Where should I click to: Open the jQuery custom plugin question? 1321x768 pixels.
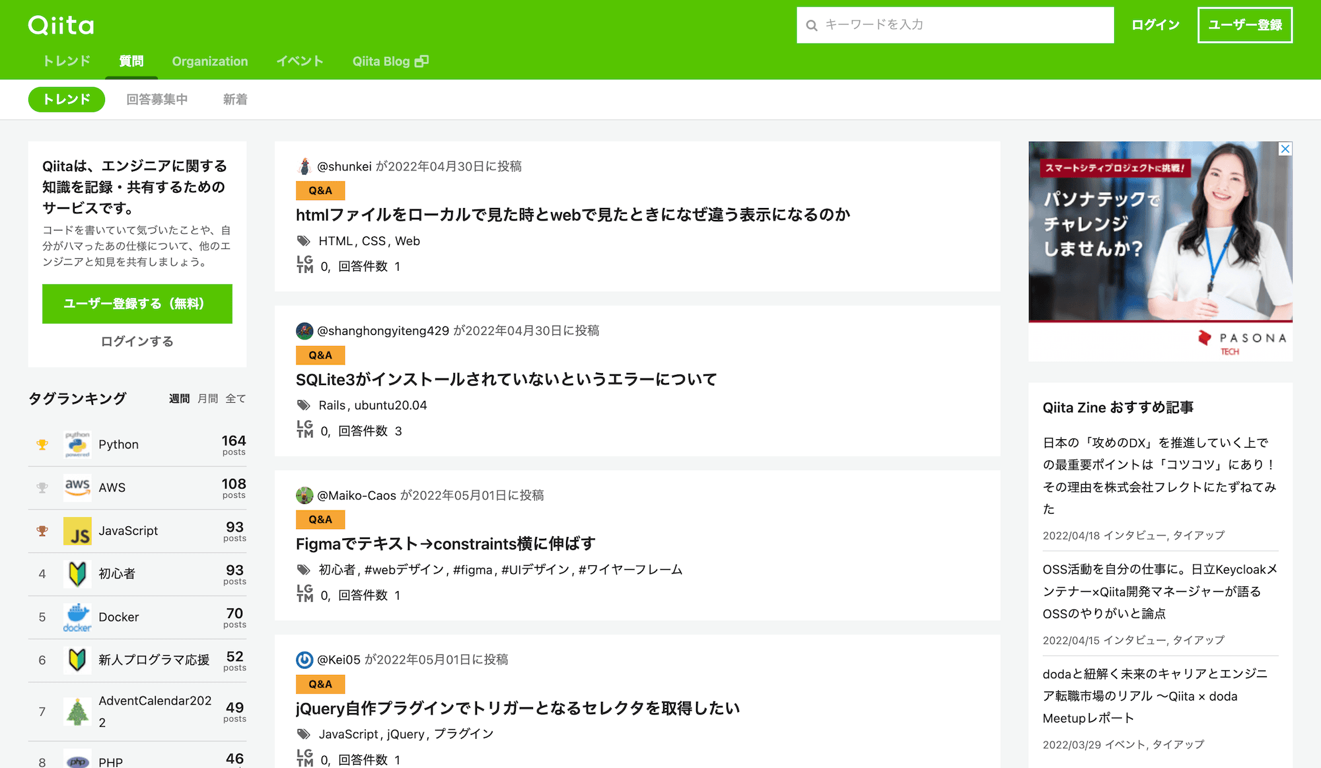(518, 709)
